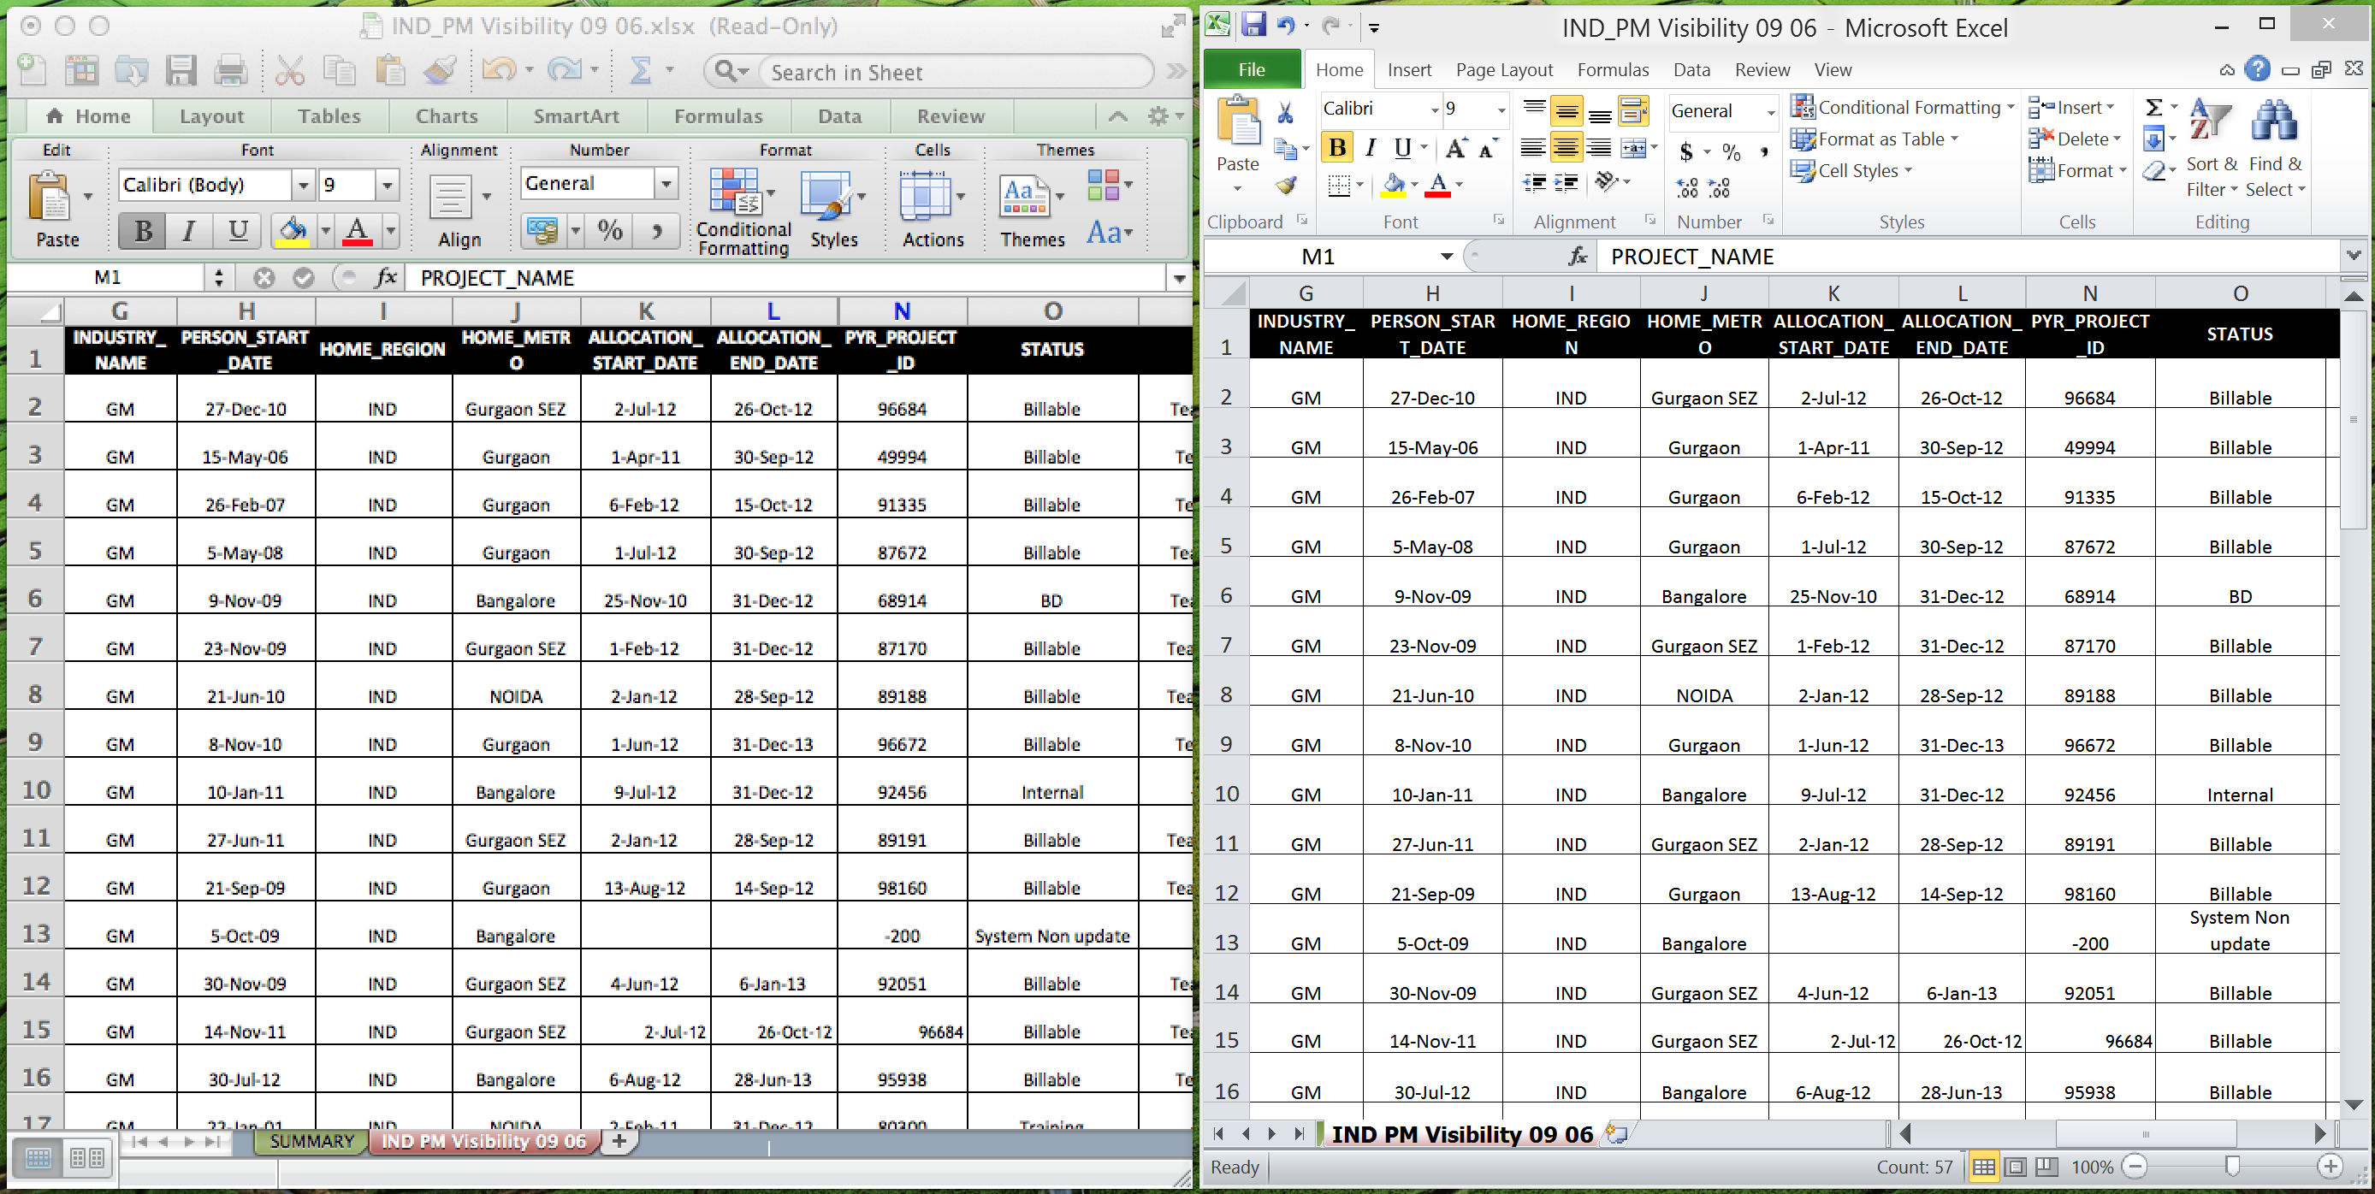Open the Charts tab in Mac ribbon

pos(447,116)
